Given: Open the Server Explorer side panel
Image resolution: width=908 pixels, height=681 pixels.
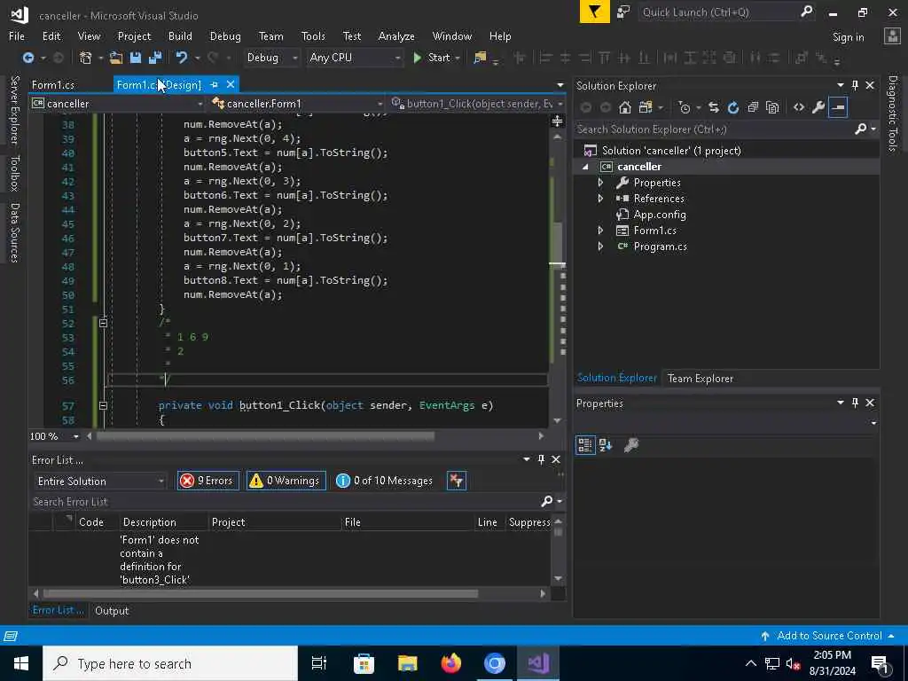Looking at the screenshot, I should tap(14, 109).
